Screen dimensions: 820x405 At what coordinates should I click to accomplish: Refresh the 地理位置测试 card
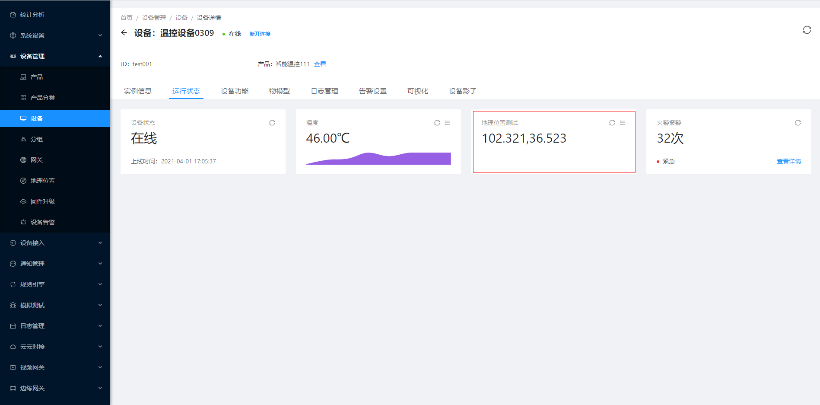(x=612, y=123)
